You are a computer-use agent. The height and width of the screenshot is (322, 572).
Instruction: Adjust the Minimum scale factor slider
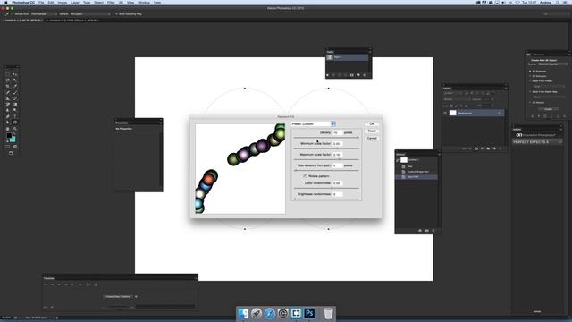pos(326,148)
